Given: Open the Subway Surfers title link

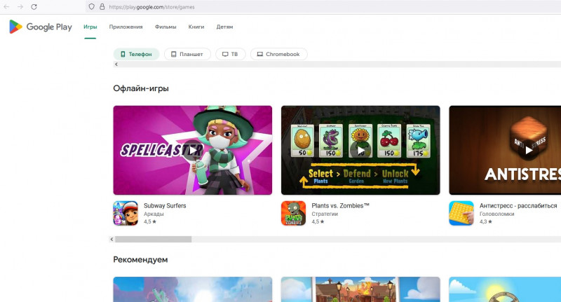Looking at the screenshot, I should (165, 206).
